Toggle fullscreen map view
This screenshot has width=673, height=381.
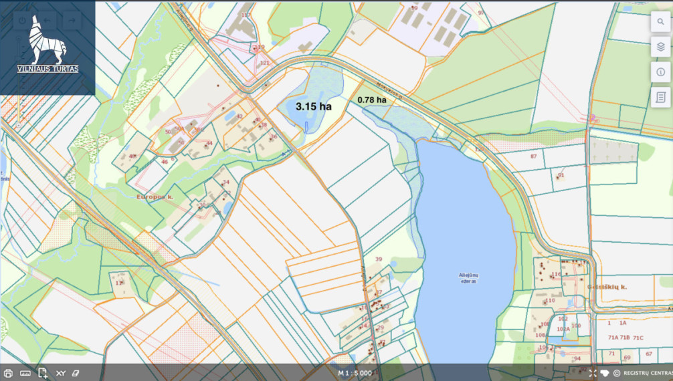coord(593,373)
